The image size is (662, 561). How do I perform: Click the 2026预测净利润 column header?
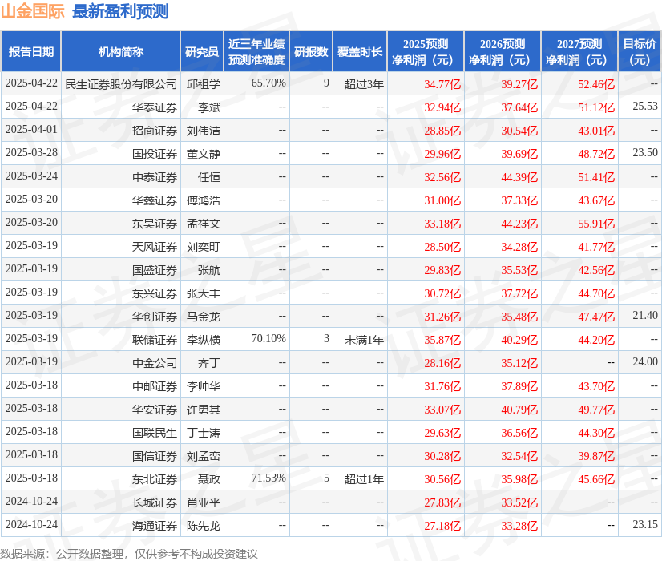coord(503,52)
